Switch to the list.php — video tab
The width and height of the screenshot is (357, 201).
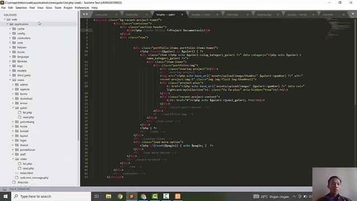coord(201,15)
